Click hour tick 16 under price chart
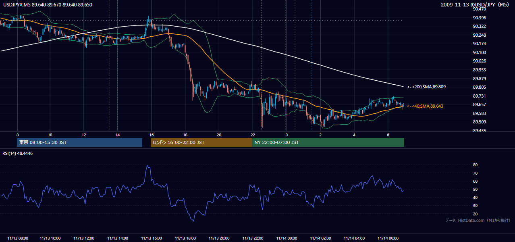The height and width of the screenshot is (242, 515). coord(152,135)
